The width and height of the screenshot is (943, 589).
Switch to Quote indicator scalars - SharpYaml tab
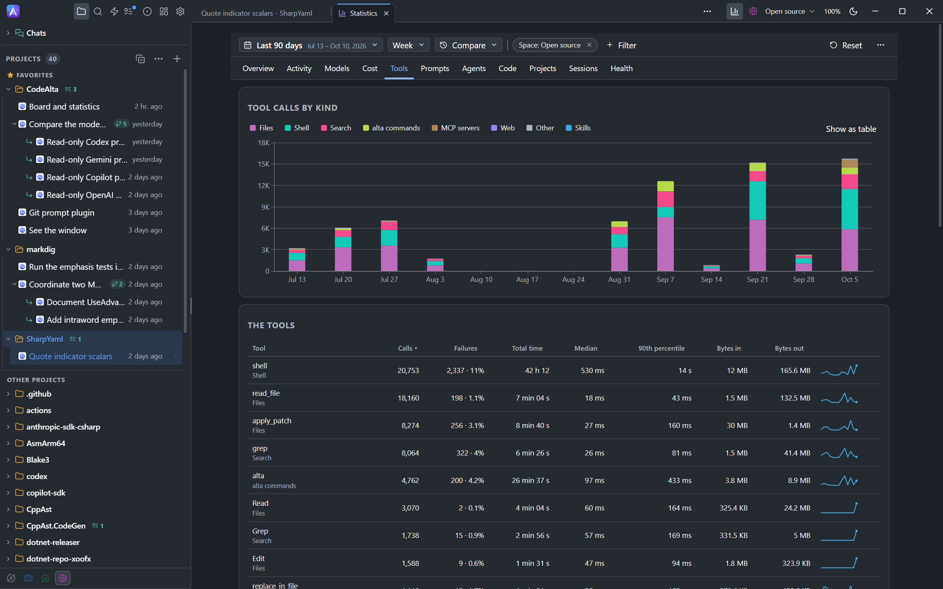pyautogui.click(x=257, y=13)
